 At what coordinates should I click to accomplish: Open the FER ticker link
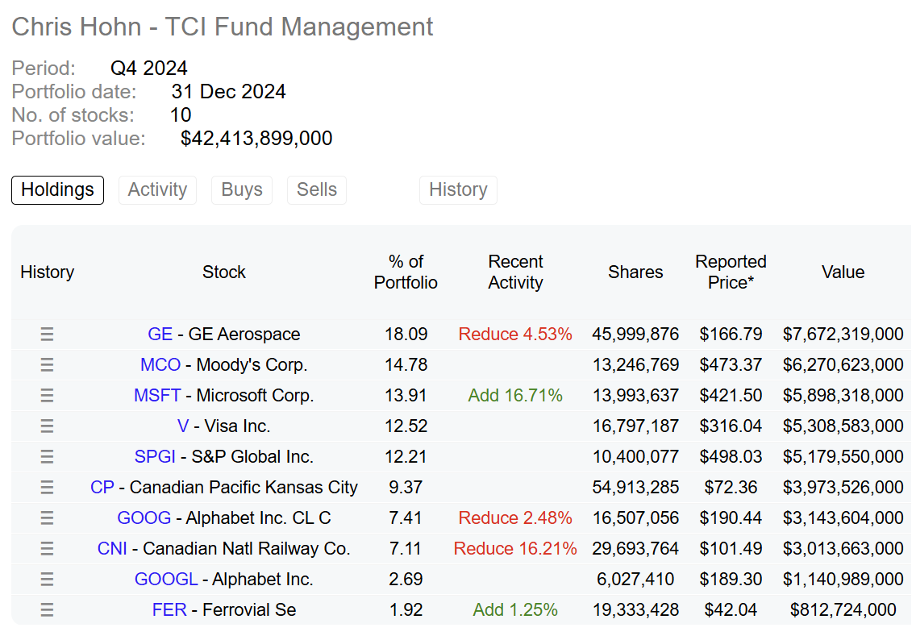click(169, 610)
